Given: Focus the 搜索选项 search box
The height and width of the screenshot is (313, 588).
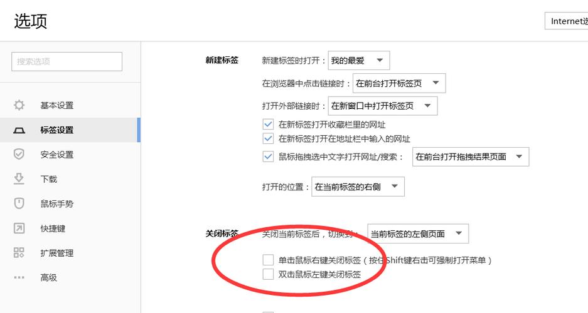Looking at the screenshot, I should (67, 61).
